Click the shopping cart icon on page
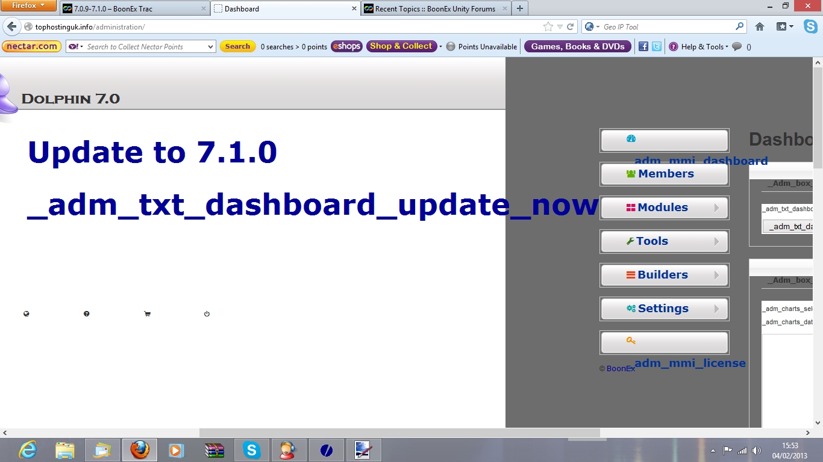The image size is (823, 462). tap(147, 313)
